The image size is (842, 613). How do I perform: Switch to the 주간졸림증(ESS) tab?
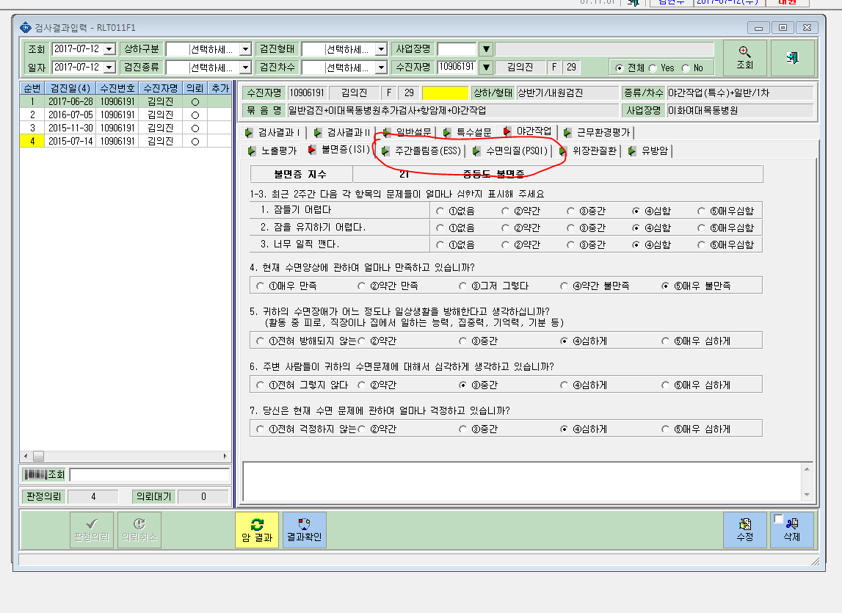(421, 151)
